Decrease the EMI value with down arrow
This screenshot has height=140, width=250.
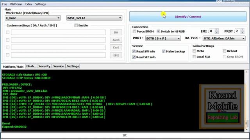(217, 33)
